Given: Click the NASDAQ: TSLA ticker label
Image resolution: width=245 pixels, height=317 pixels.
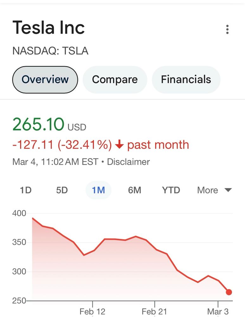Looking at the screenshot, I should point(50,51).
